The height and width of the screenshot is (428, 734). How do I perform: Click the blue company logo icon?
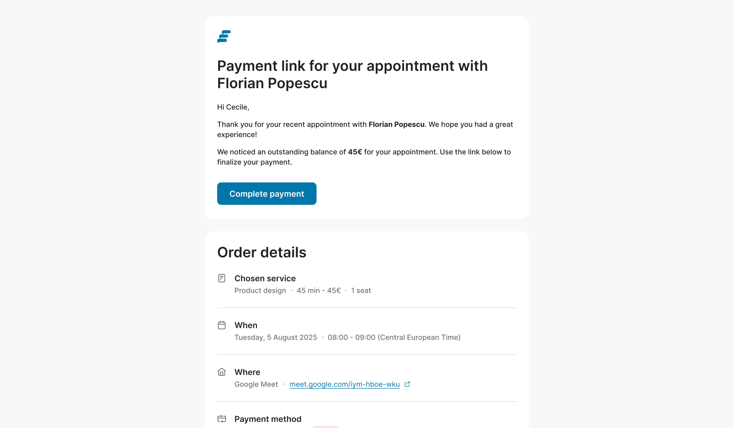(224, 37)
